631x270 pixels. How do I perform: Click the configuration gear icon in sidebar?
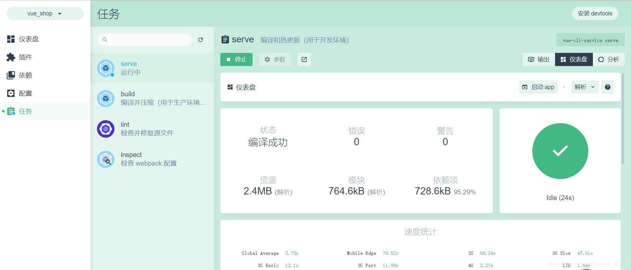11,93
